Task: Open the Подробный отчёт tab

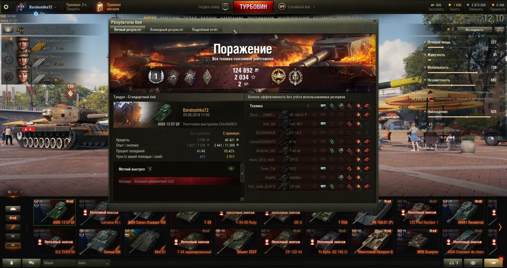Action: (x=205, y=29)
